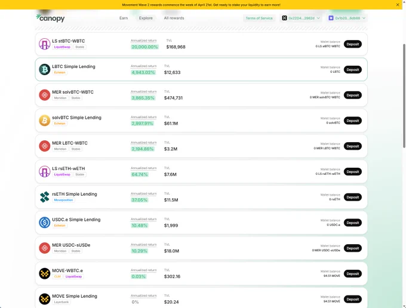
Task: Click the rsETH Simple Lending icon
Action: 45,197
